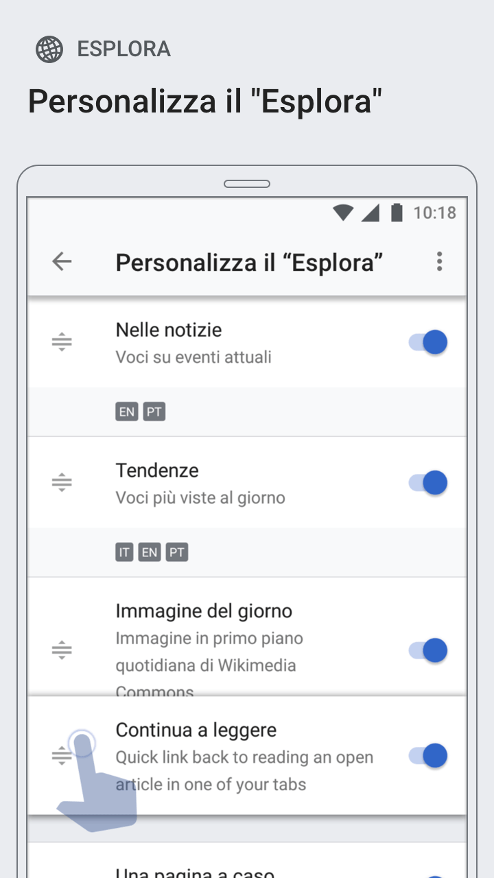This screenshot has width=494, height=878.
Task: Switch off Continua a leggere
Action: click(x=428, y=756)
